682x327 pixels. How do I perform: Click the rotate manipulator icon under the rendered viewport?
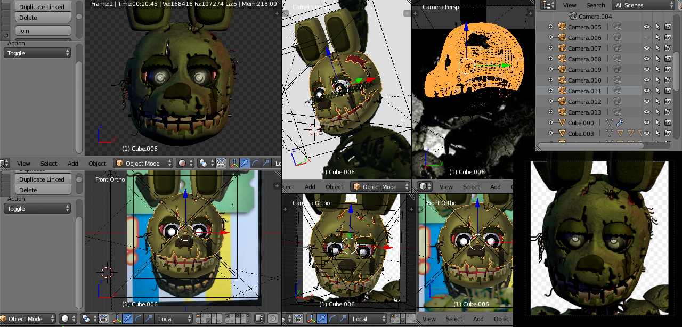click(255, 163)
